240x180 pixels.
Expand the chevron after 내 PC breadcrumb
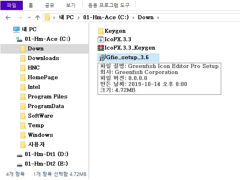78,18
